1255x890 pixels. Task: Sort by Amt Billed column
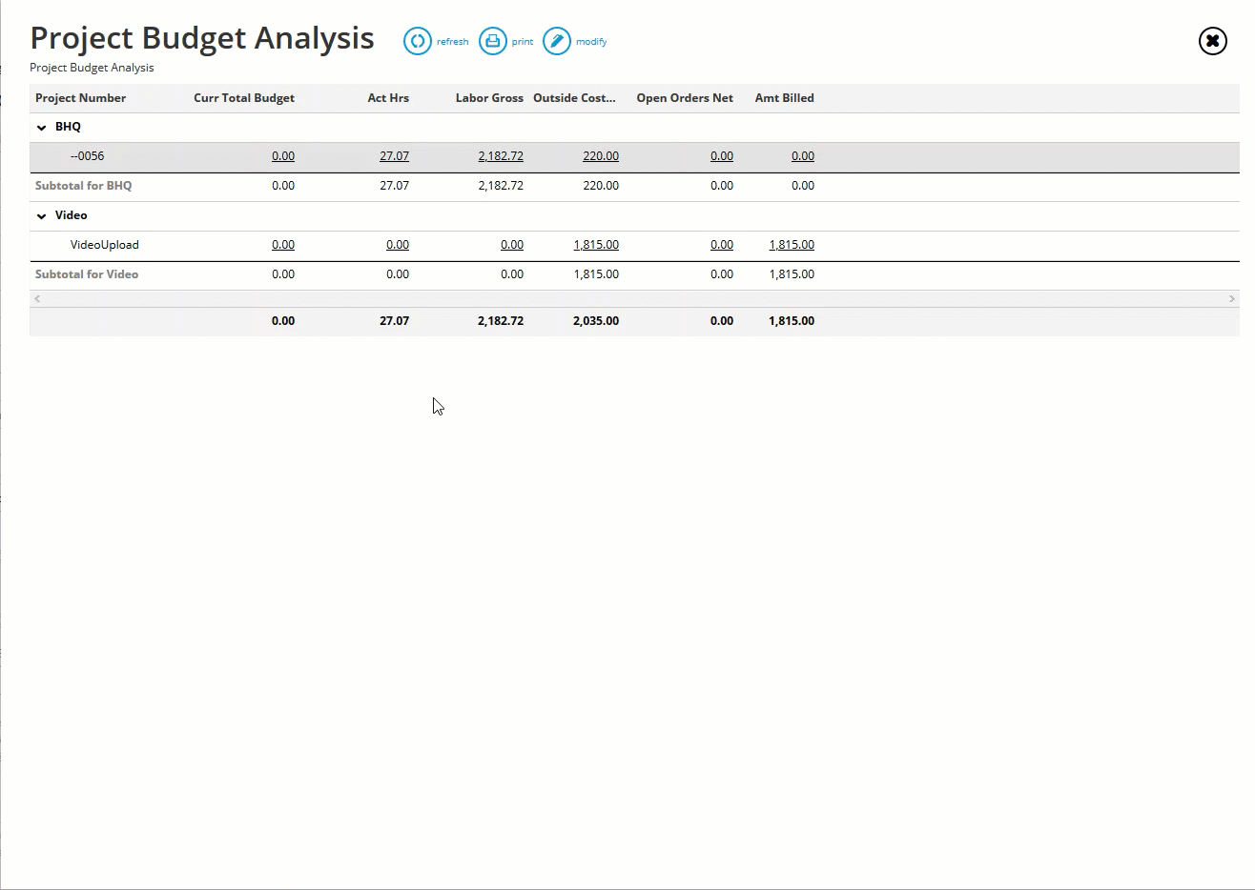pos(784,98)
